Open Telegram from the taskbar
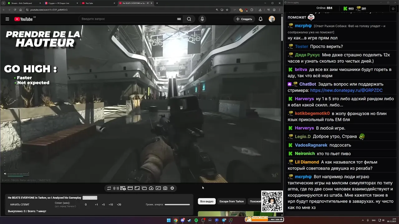The image size is (399, 224). click(224, 220)
